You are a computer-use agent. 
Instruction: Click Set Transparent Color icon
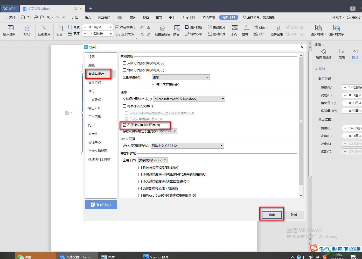pos(163,28)
